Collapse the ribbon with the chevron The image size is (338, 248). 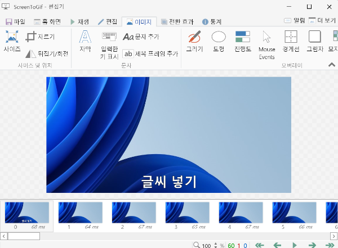332,65
